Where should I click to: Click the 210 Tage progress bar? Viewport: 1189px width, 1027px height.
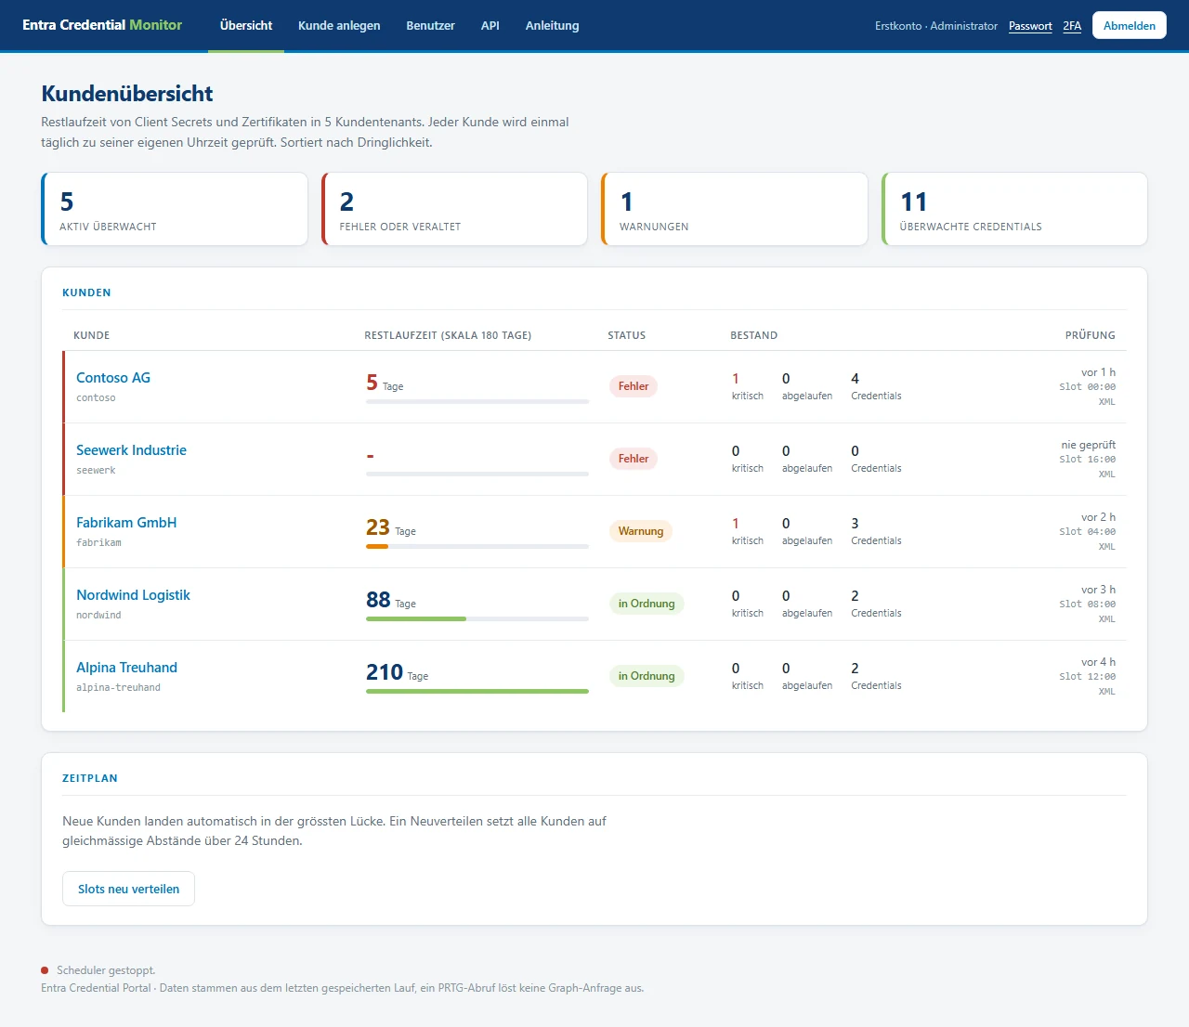pos(477,692)
